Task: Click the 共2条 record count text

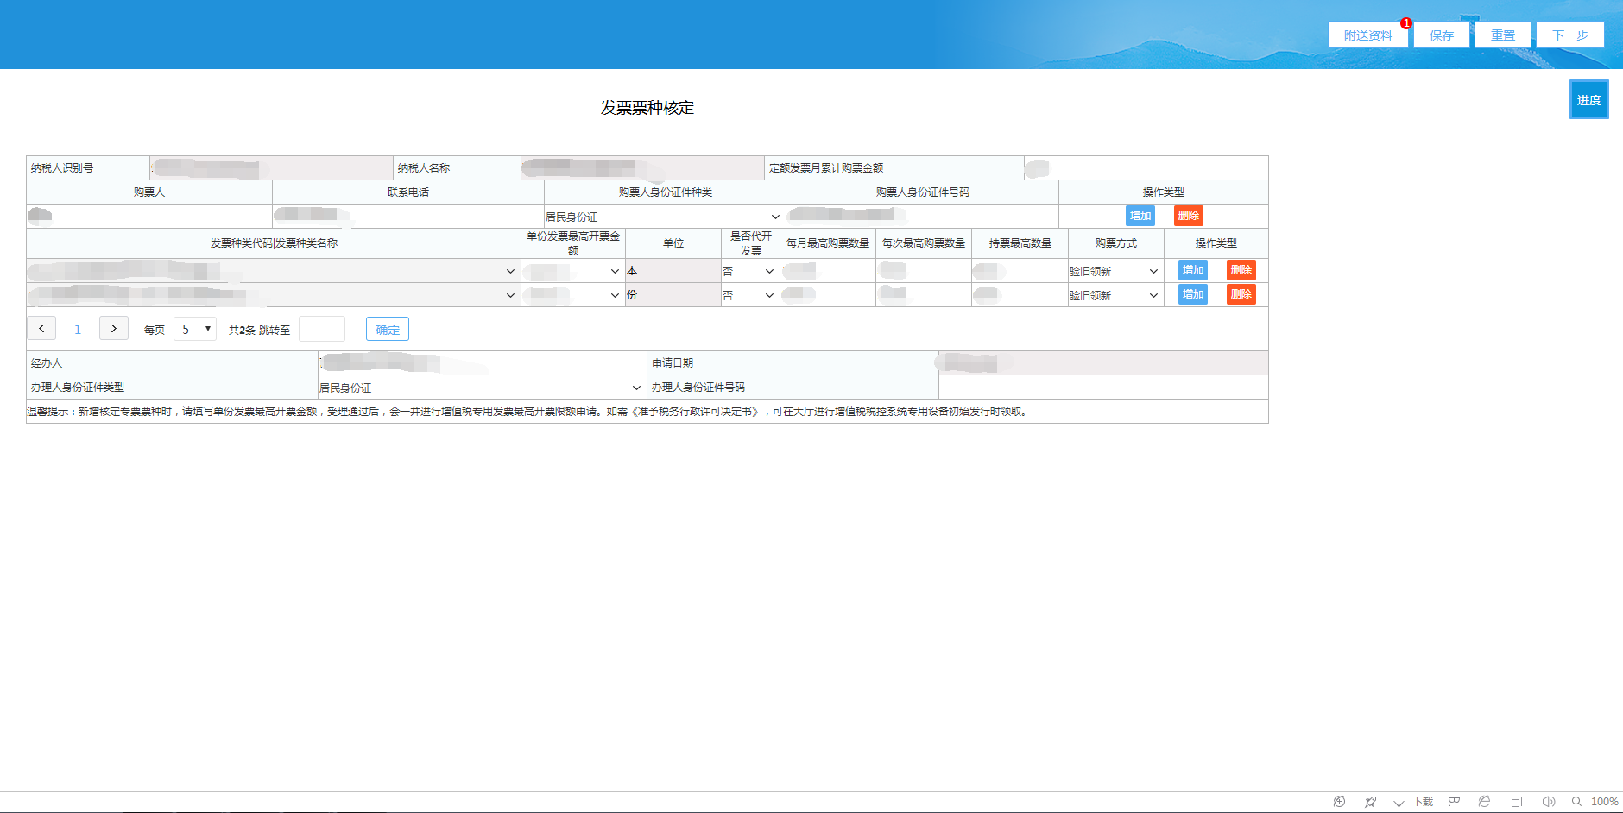Action: [x=242, y=331]
